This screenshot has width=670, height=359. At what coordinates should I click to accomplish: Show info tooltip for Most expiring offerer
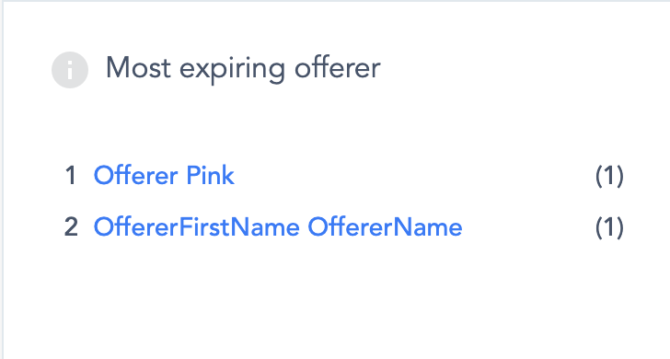[70, 70]
